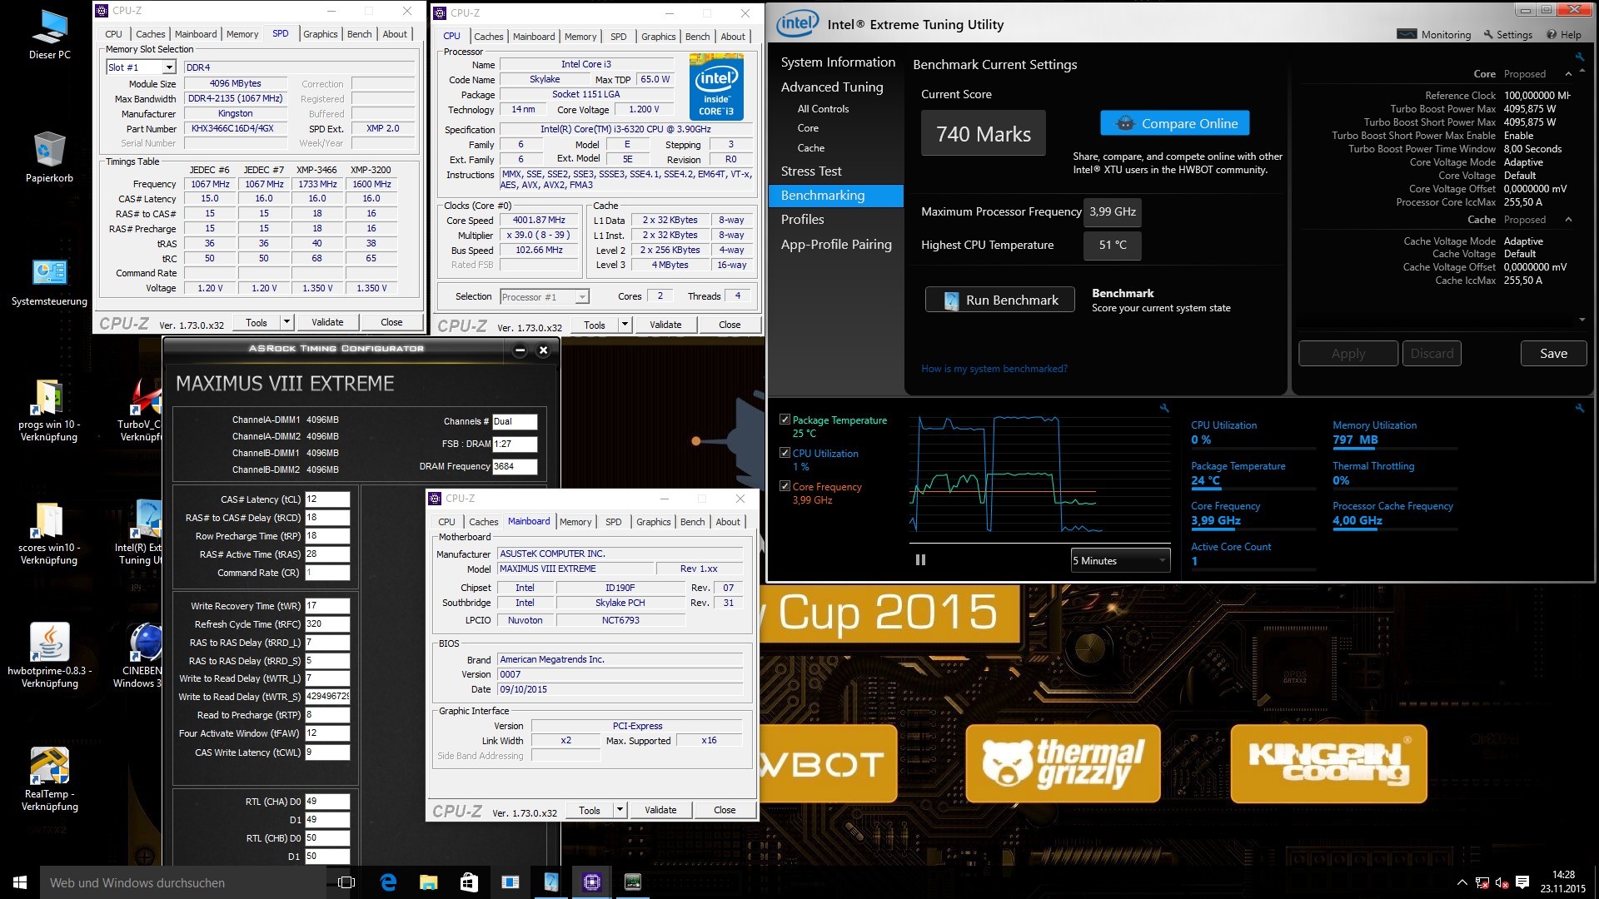The width and height of the screenshot is (1599, 899).
Task: Launch Microsoft Edge from taskbar
Action: tap(388, 882)
